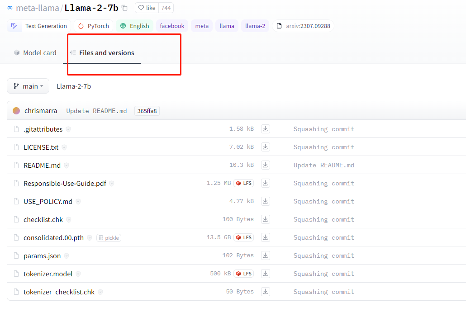Open the .gitattributes file

pos(43,129)
